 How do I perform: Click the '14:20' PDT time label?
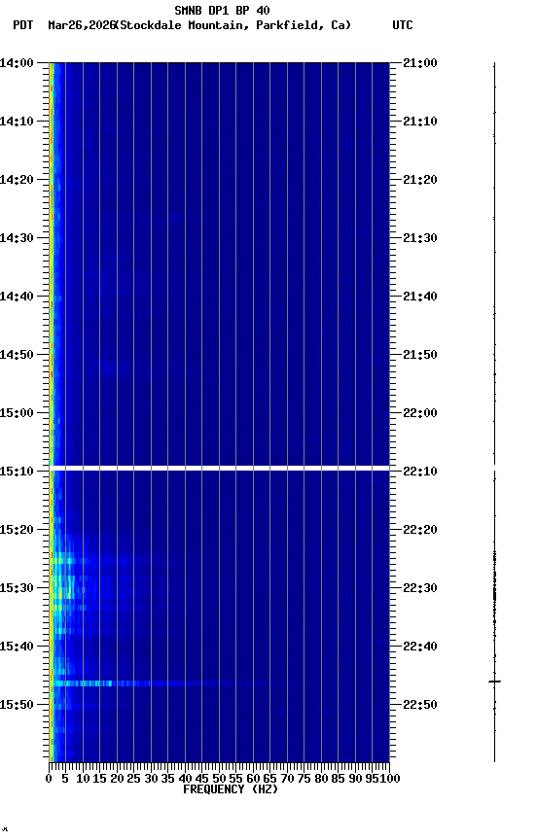click(17, 180)
